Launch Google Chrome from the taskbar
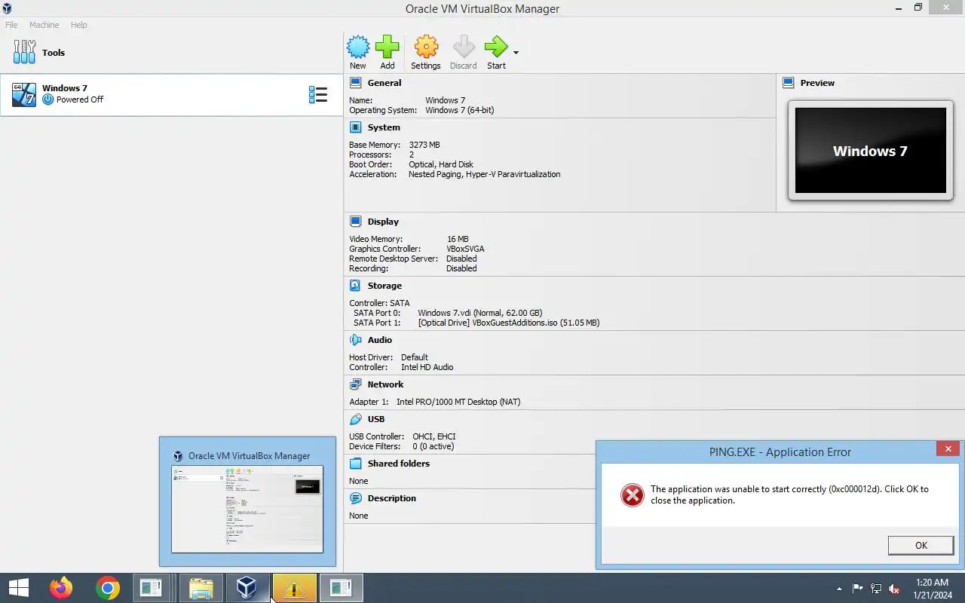 (108, 588)
